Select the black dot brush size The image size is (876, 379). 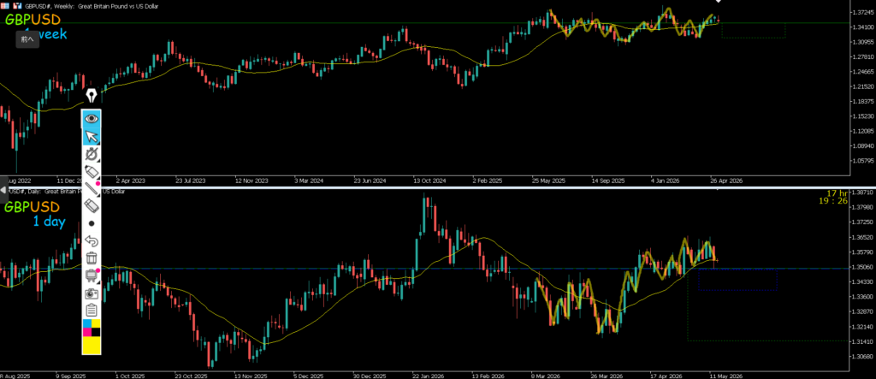coord(92,223)
